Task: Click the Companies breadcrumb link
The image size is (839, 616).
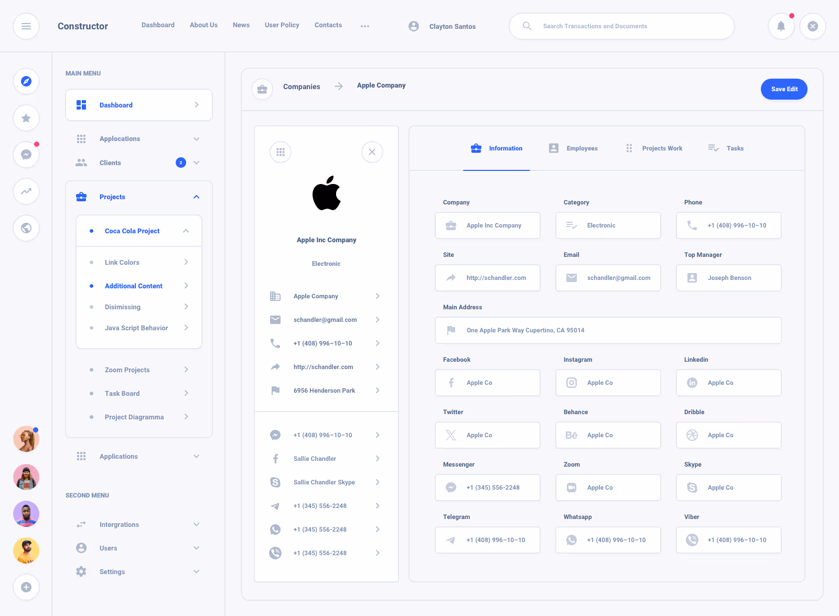Action: click(302, 87)
